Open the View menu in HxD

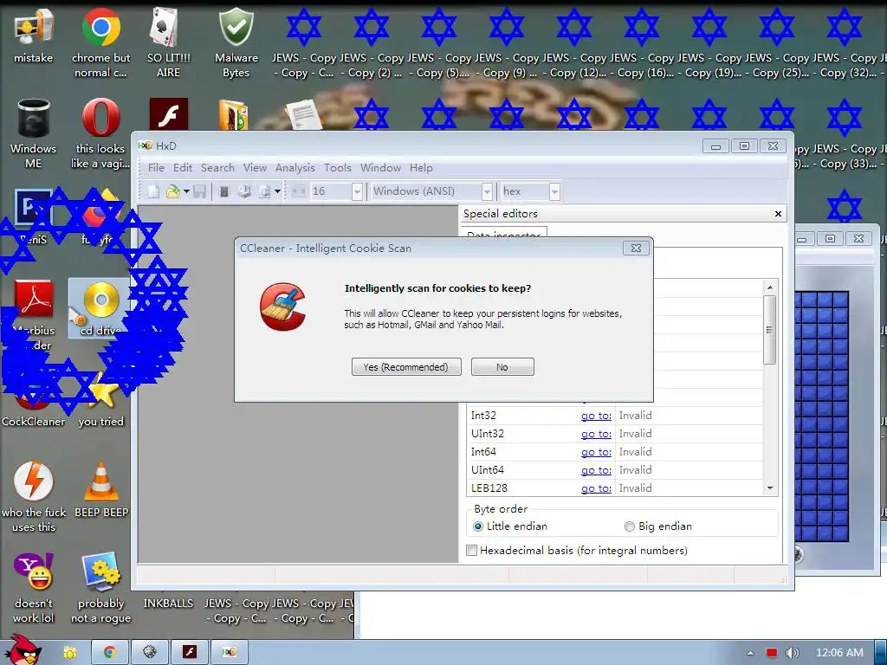[256, 168]
